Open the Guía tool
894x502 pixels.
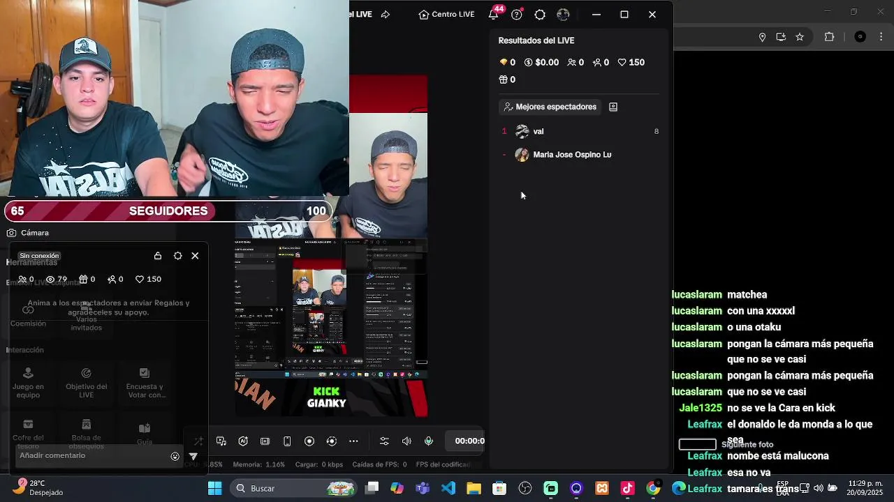pyautogui.click(x=145, y=433)
